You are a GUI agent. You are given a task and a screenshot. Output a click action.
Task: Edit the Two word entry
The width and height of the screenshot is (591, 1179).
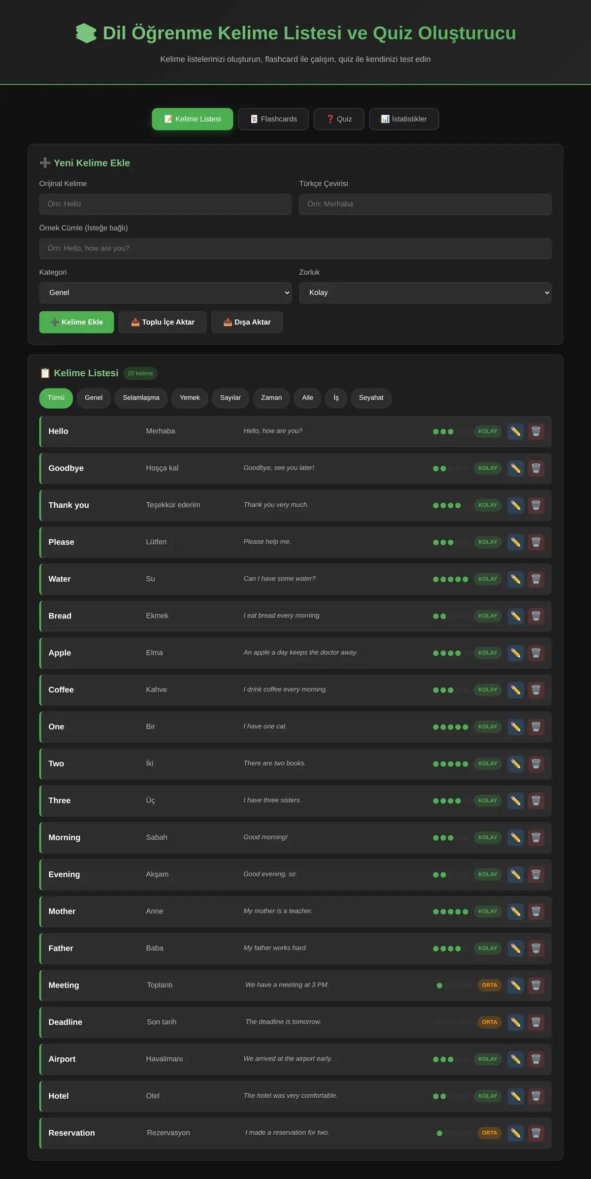coord(516,764)
